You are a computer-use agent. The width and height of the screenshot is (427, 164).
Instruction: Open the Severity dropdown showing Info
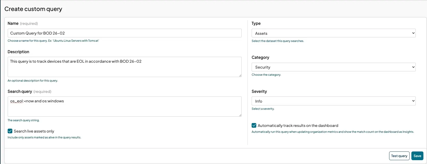coord(333,101)
